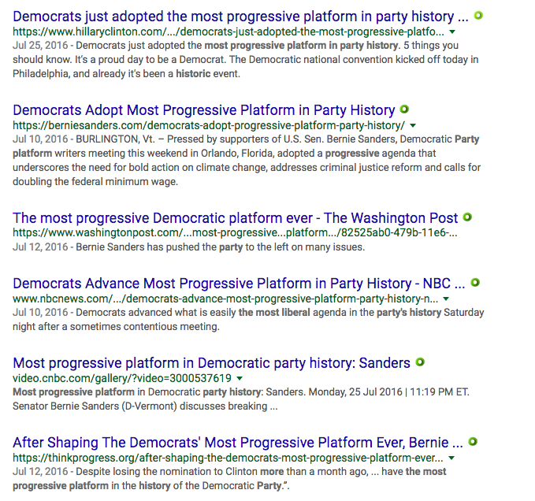Click snippet 'night after a sometimes contentious meeting'
The height and width of the screenshot is (501, 535).
(116, 327)
